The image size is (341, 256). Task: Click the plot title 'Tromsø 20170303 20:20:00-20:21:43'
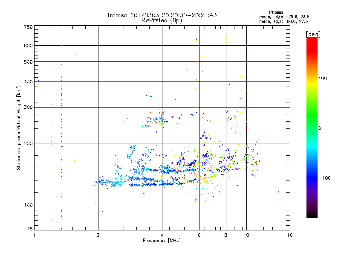[x=162, y=15]
